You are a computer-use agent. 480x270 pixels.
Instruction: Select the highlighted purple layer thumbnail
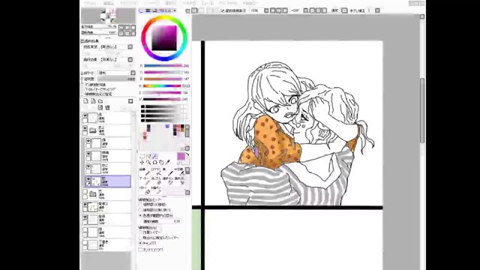pos(96,181)
